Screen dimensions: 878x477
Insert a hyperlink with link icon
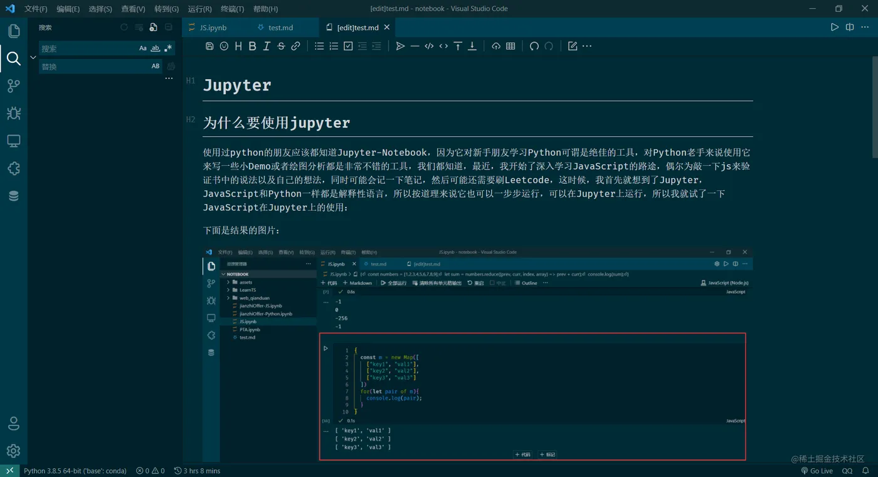pyautogui.click(x=295, y=46)
